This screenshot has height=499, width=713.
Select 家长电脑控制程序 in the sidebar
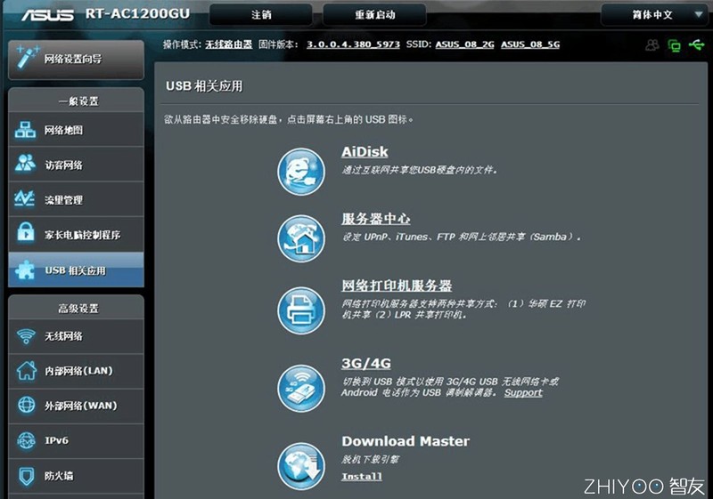point(77,234)
